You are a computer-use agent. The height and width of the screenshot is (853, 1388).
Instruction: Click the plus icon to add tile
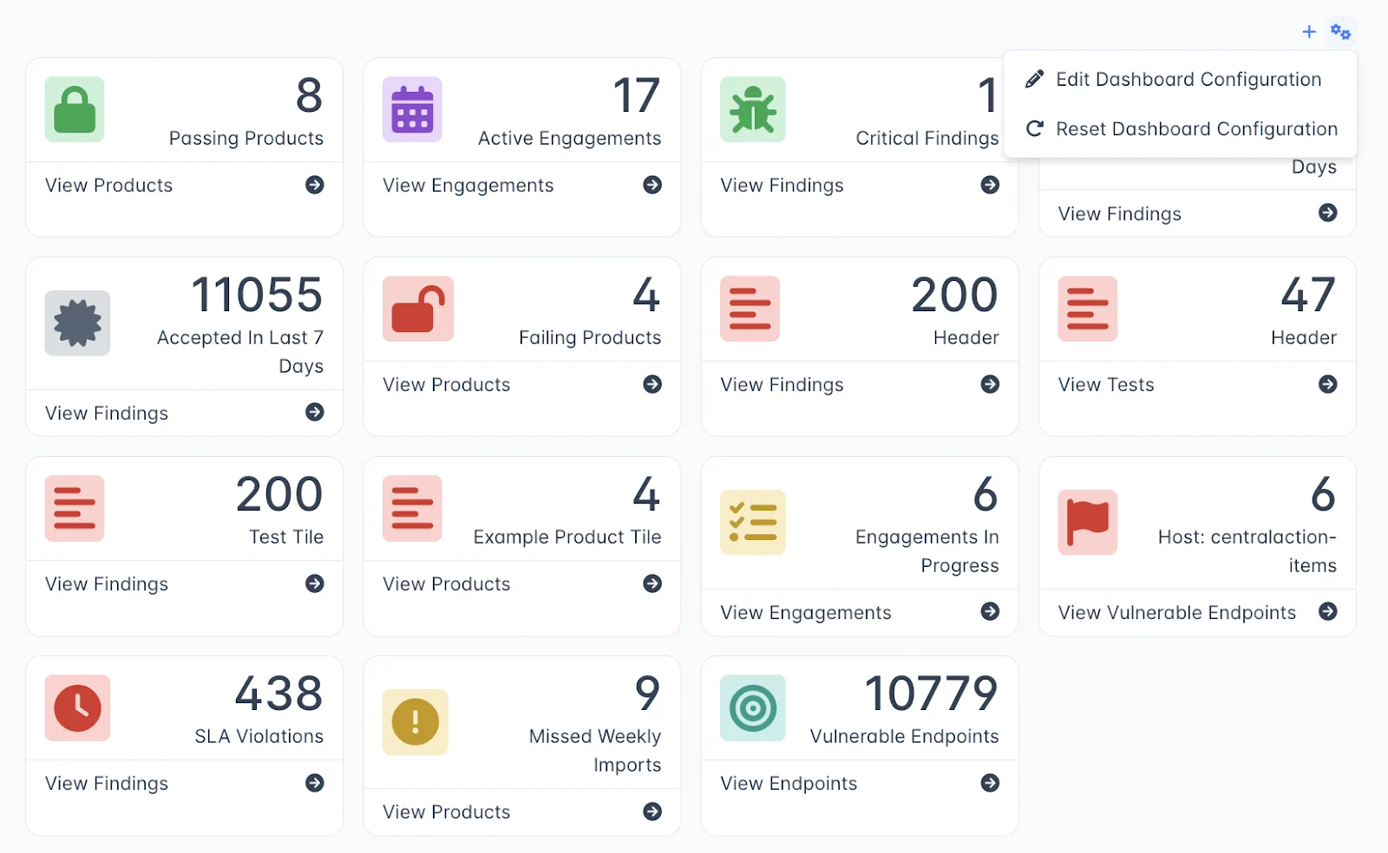pyautogui.click(x=1309, y=32)
